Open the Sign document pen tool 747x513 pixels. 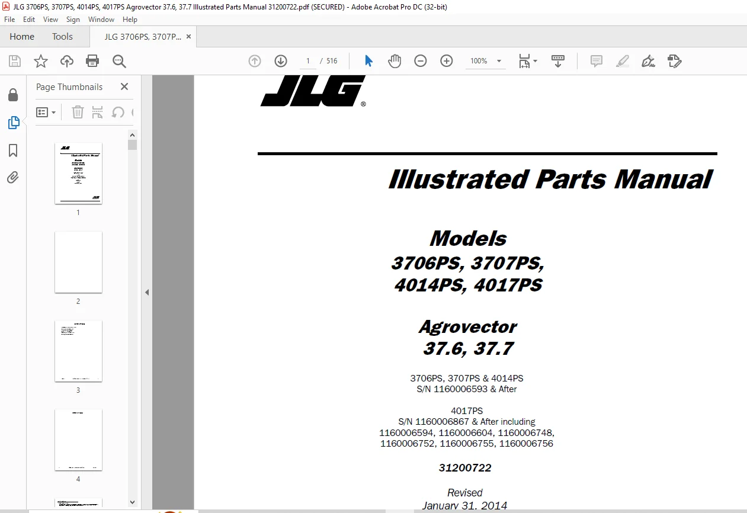point(649,61)
